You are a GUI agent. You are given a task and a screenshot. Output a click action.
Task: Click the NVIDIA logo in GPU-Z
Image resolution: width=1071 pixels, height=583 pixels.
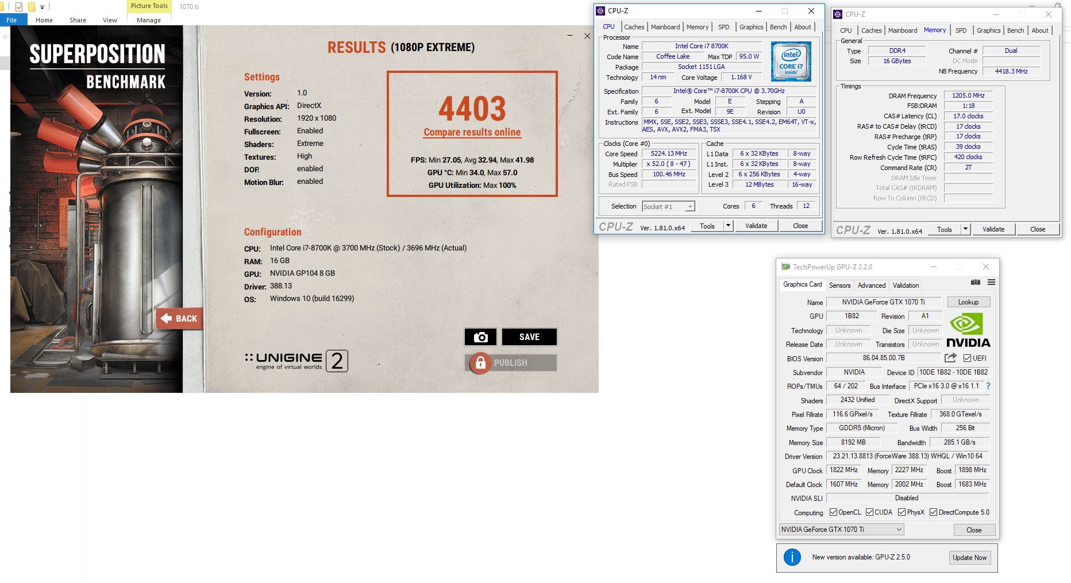click(968, 330)
